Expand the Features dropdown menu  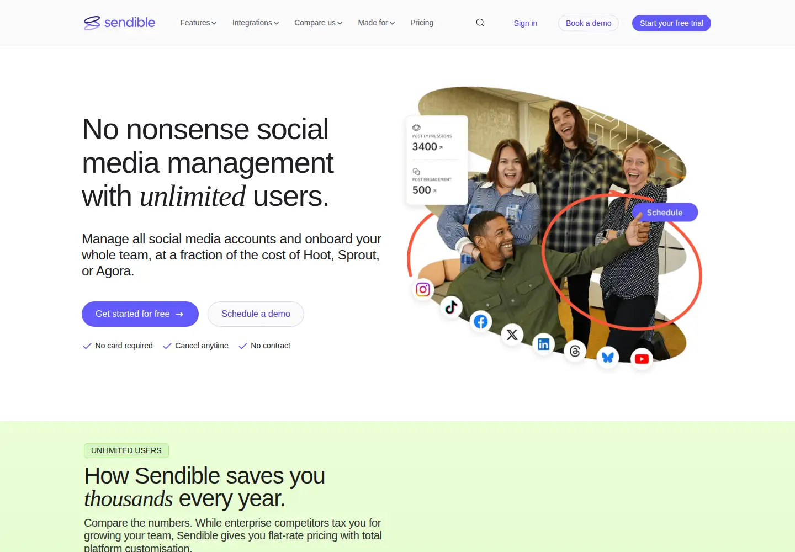198,23
